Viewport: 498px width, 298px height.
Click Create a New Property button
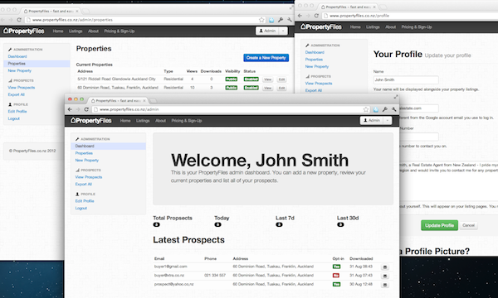point(266,58)
